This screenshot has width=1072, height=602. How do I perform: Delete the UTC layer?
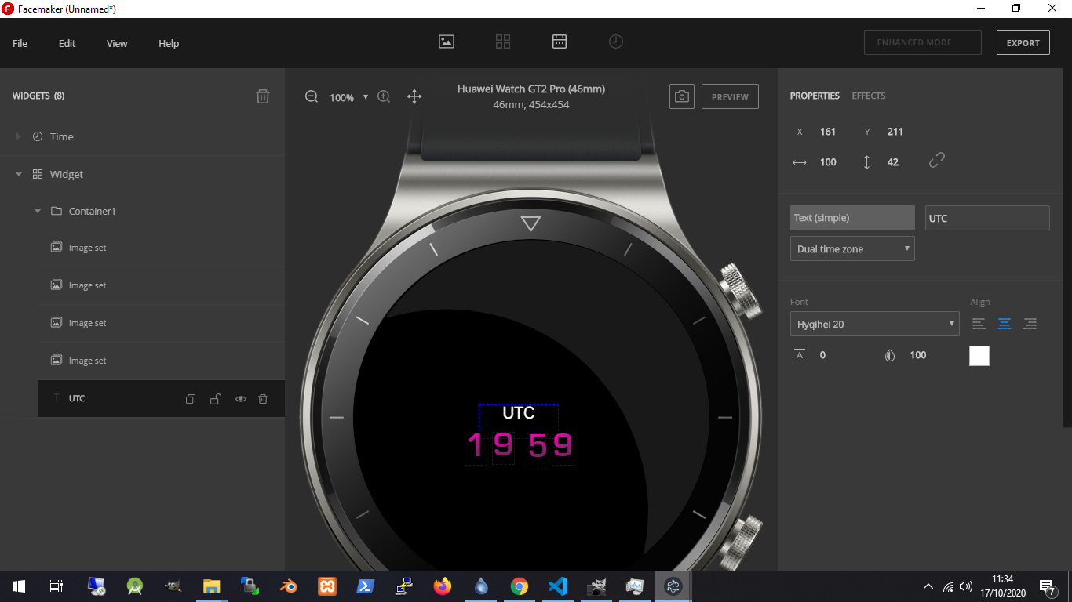point(263,399)
